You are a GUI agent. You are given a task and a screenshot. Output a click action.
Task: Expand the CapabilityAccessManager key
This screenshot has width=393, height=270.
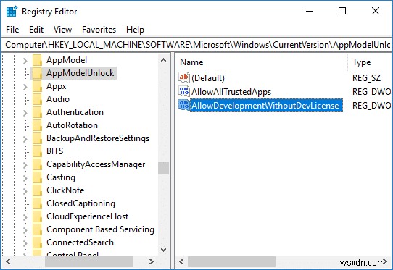click(x=25, y=164)
